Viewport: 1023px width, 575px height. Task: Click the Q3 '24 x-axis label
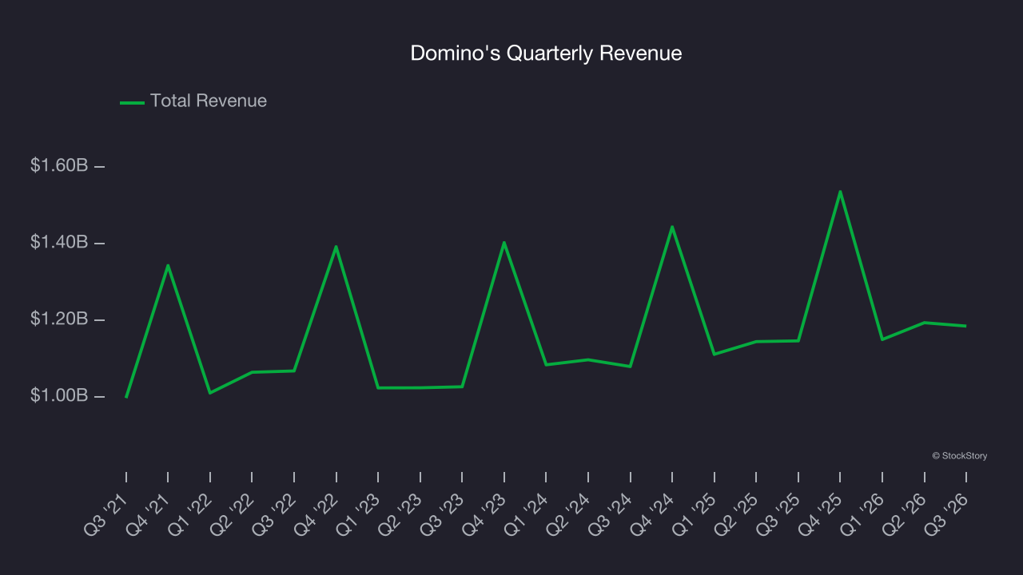coord(612,514)
